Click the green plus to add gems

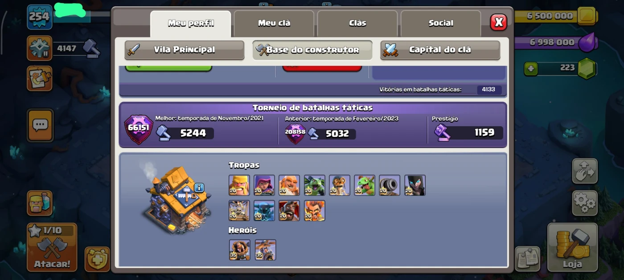click(531, 69)
